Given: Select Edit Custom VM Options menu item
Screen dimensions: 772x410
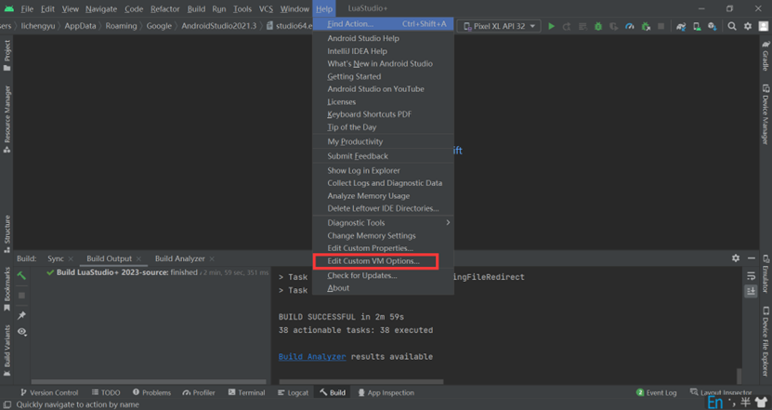Looking at the screenshot, I should 383,261.
